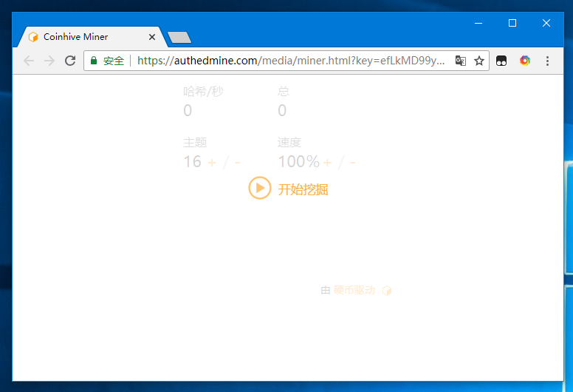
Task: Increase speed with plus next to 100%
Action: pyautogui.click(x=327, y=163)
